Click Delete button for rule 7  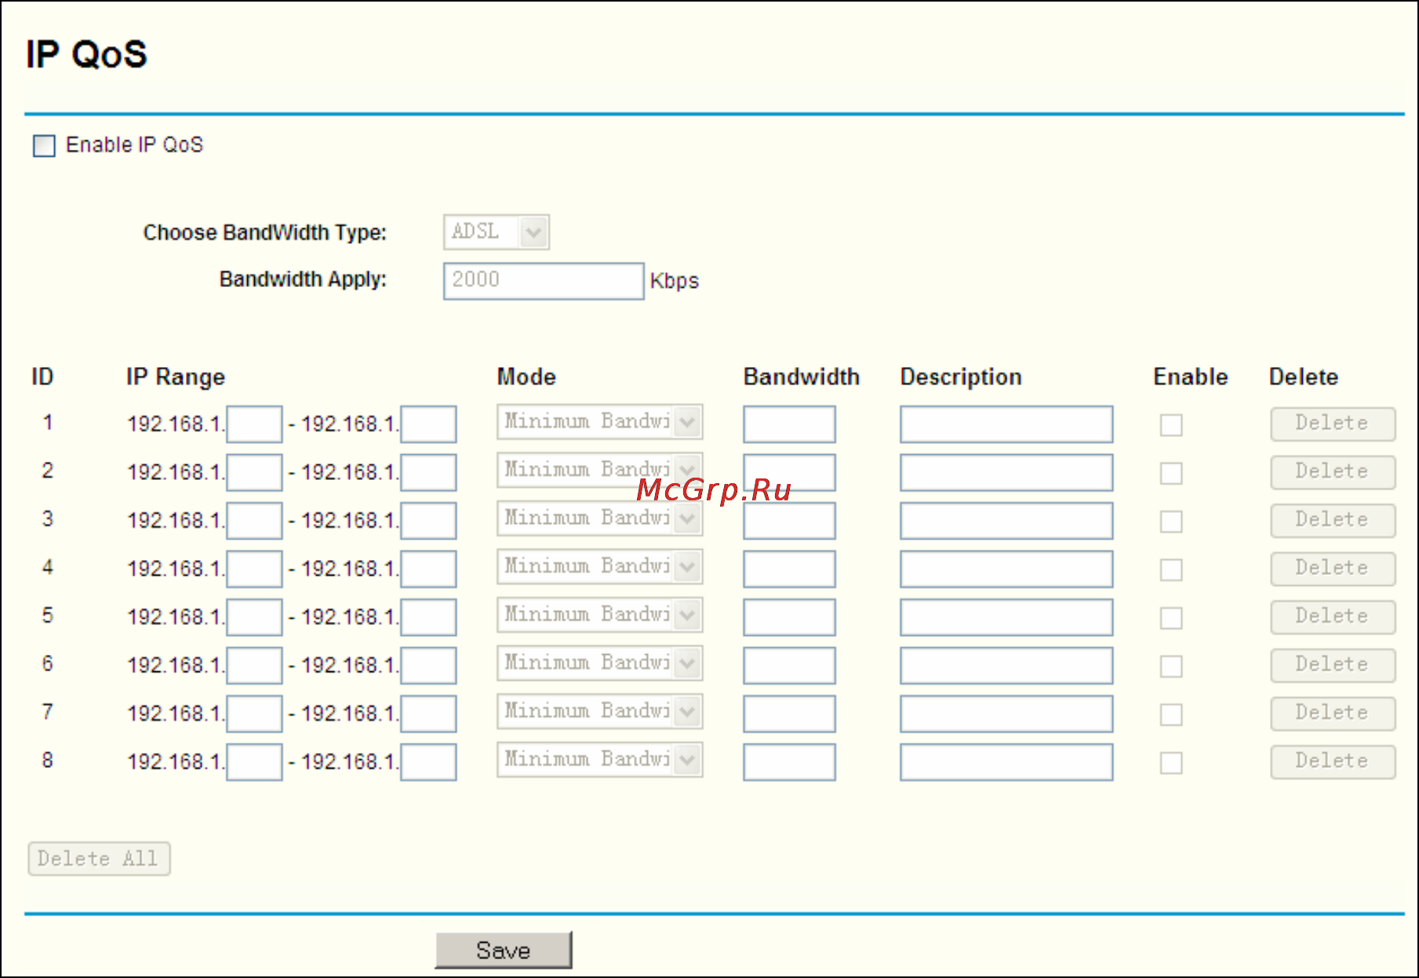(1333, 713)
